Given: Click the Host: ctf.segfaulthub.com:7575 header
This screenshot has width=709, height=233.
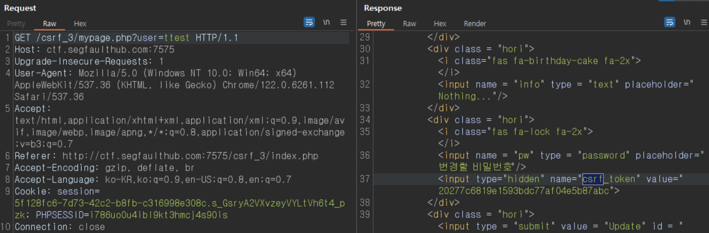Looking at the screenshot, I should pyautogui.click(x=95, y=49).
